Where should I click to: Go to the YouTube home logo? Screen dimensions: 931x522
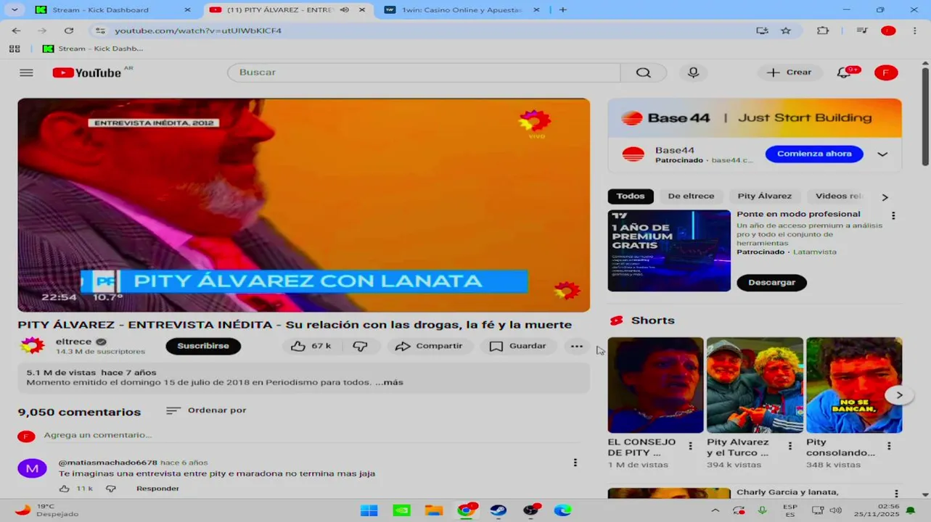87,72
